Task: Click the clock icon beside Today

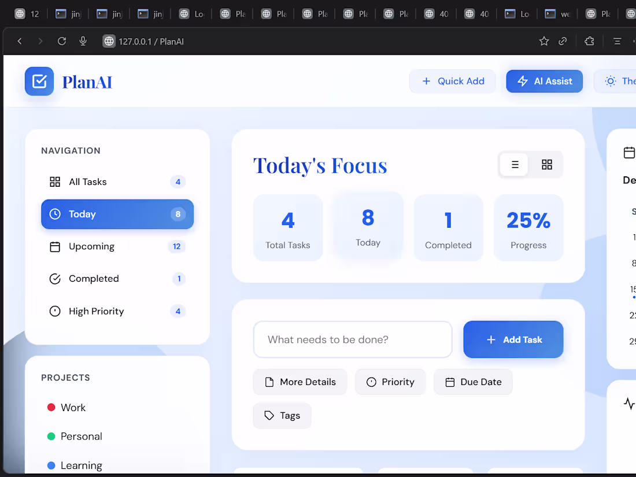Action: pos(55,214)
